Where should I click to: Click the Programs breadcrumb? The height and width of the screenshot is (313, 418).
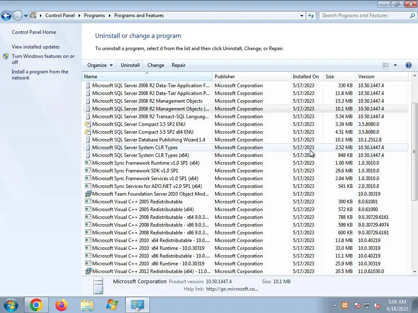point(94,15)
